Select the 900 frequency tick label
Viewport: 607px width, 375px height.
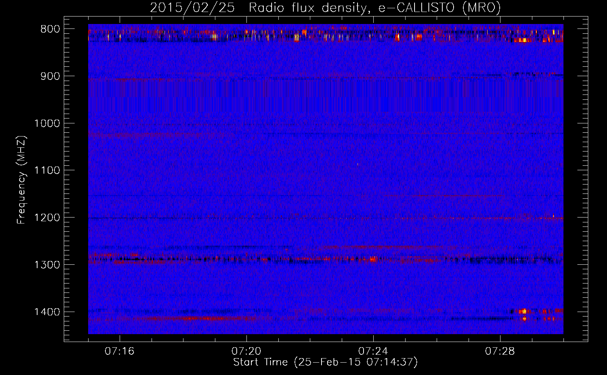49,76
